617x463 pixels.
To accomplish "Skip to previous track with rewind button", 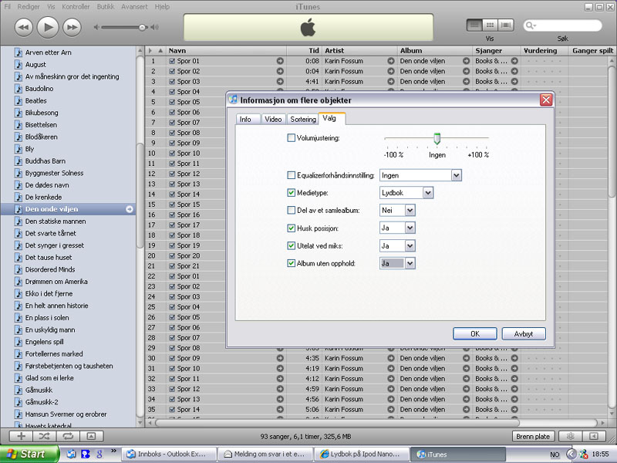I will [24, 27].
